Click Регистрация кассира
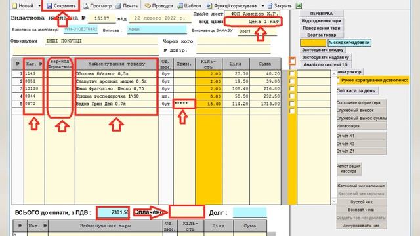This screenshot has width=420, height=236. coord(348,169)
